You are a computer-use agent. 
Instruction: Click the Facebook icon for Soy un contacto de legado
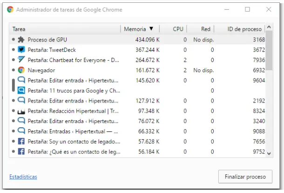click(21, 141)
